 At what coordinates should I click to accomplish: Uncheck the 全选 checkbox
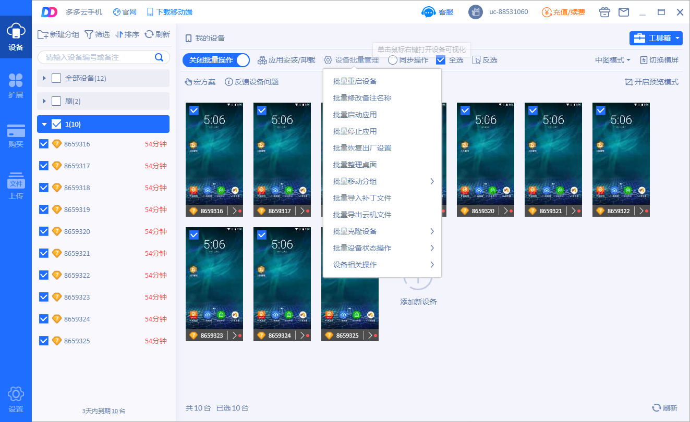coord(441,60)
